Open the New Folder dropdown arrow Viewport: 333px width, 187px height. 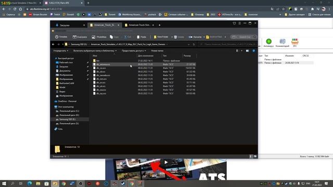click(172, 37)
